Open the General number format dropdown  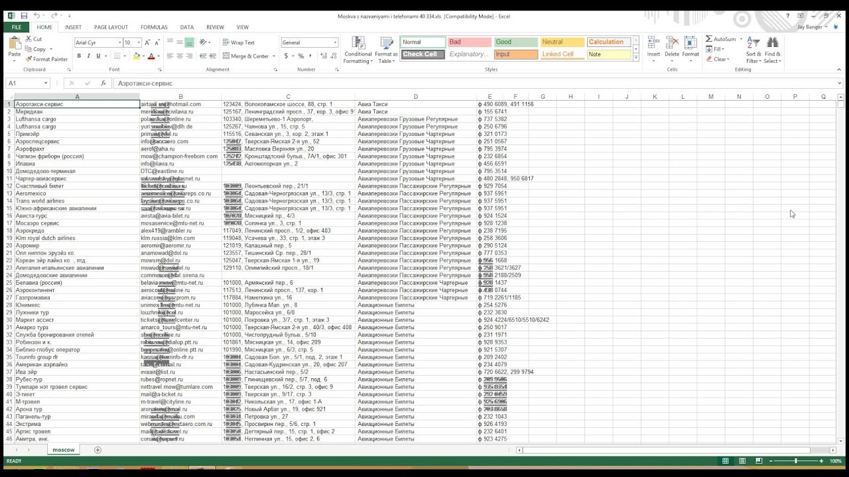[335, 42]
